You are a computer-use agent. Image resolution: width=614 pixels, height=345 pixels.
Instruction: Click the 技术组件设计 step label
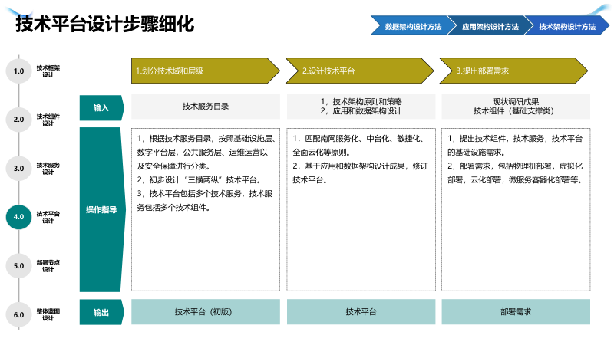click(x=48, y=120)
